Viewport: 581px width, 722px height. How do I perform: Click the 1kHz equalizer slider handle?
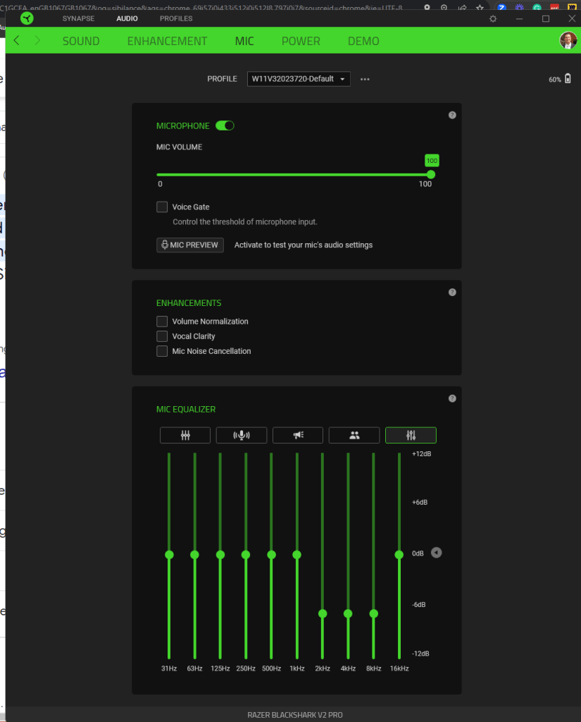(296, 554)
